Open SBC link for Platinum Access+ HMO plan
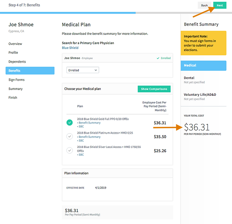 81,141
